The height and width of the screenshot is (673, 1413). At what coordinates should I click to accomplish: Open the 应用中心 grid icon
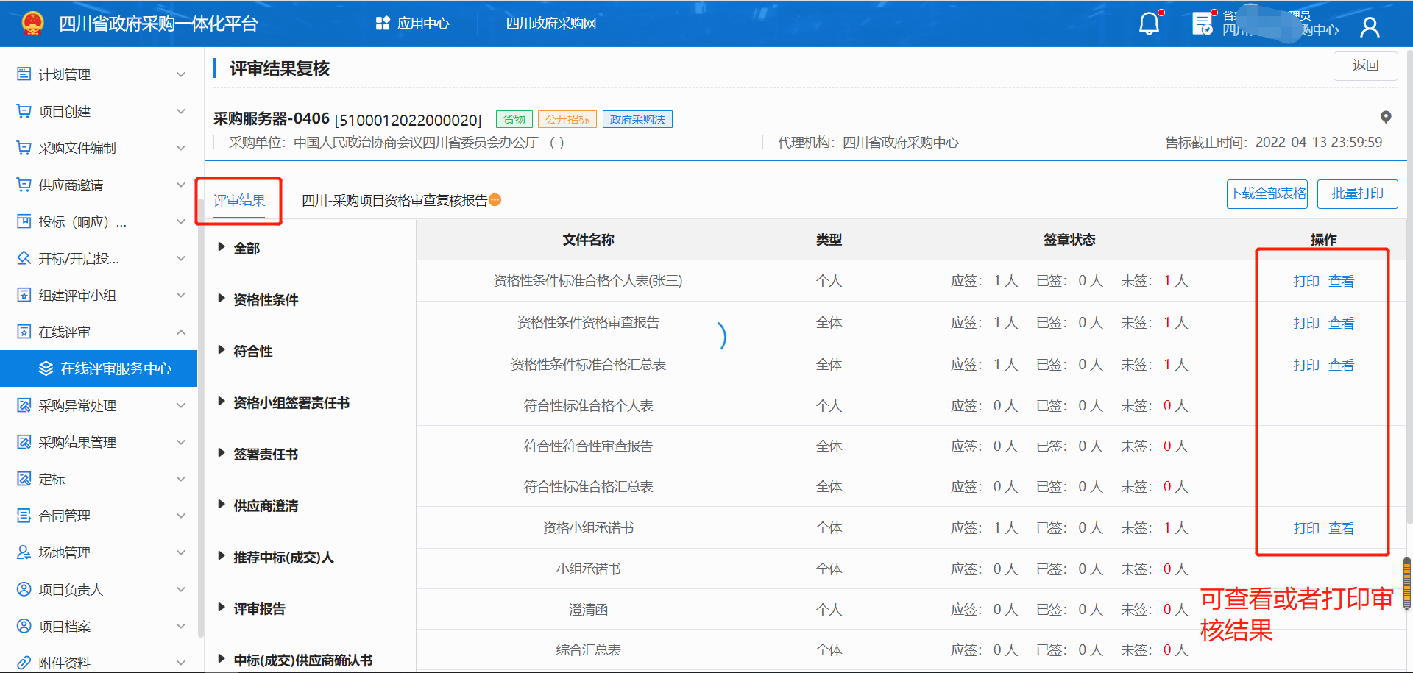pyautogui.click(x=382, y=24)
